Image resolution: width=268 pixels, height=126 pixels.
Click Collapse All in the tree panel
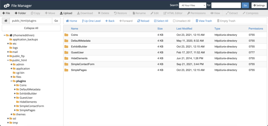coord(31,28)
